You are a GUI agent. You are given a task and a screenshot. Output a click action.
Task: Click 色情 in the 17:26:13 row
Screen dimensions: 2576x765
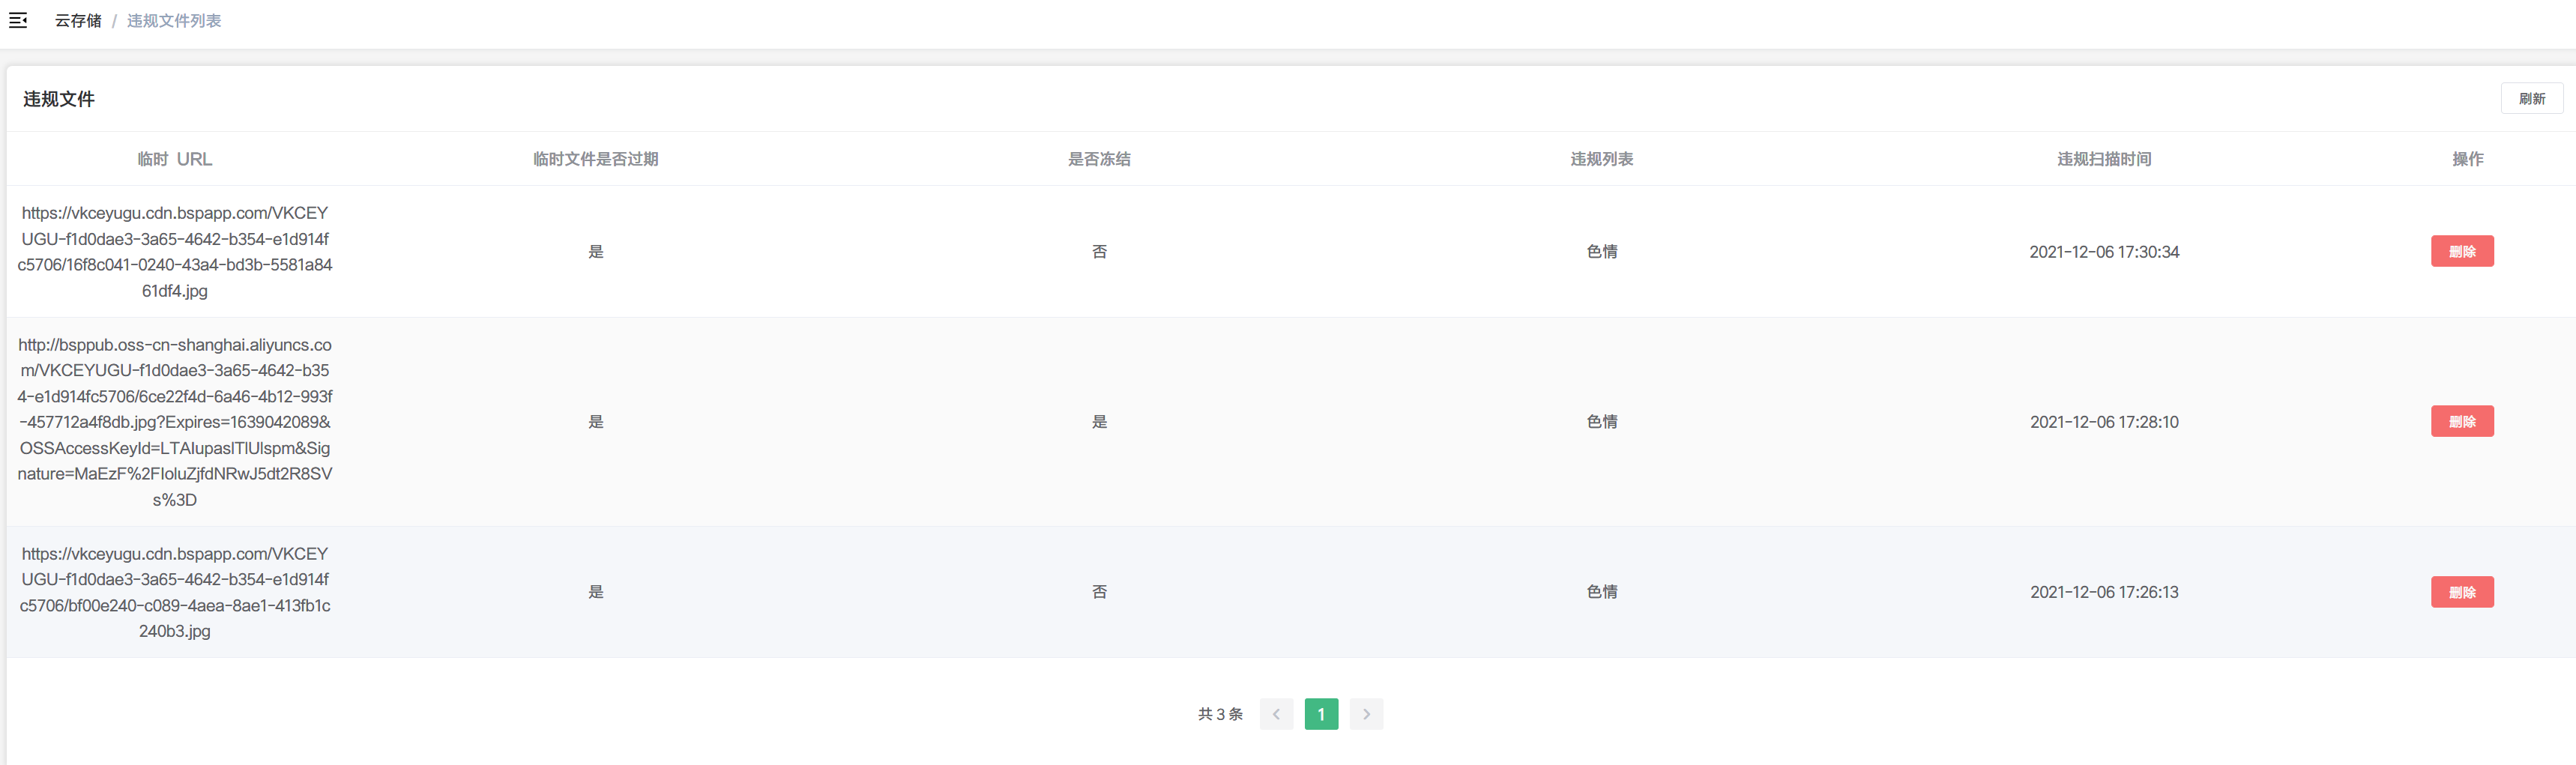tap(1602, 592)
